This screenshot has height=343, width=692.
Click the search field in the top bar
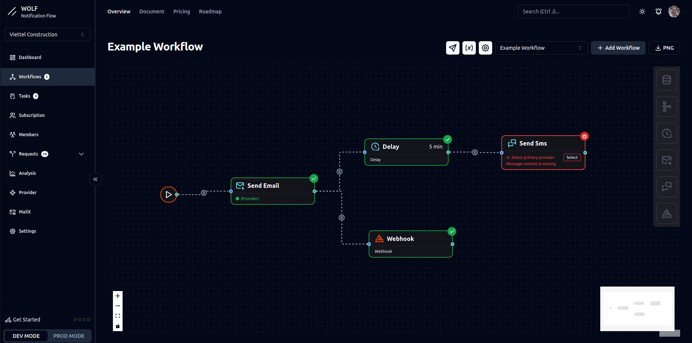tap(574, 12)
